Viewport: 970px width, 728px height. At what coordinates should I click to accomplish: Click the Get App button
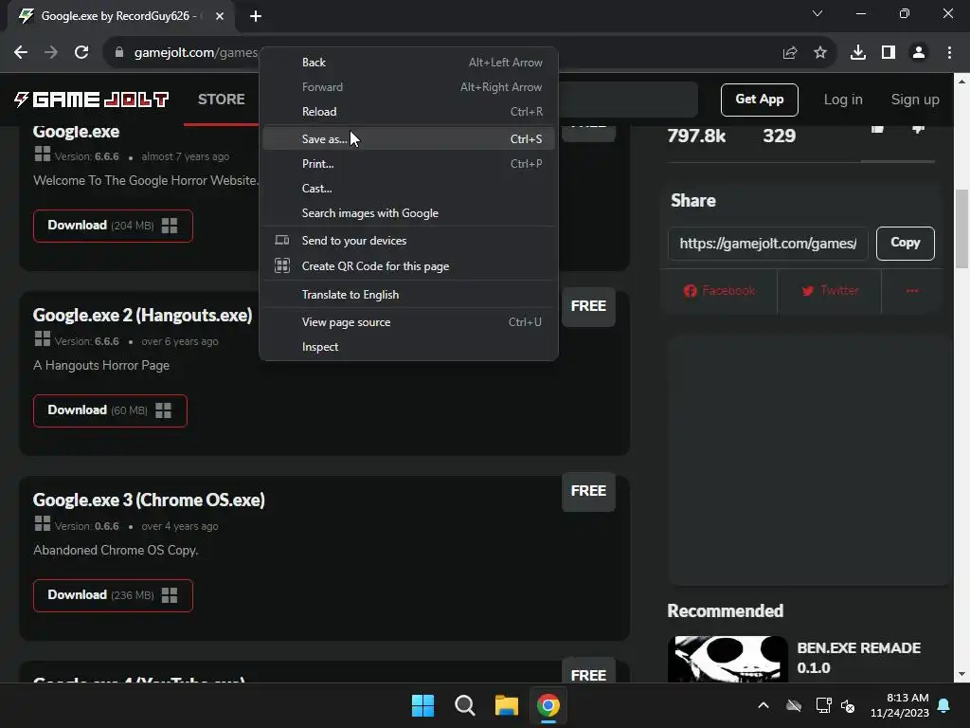point(759,100)
